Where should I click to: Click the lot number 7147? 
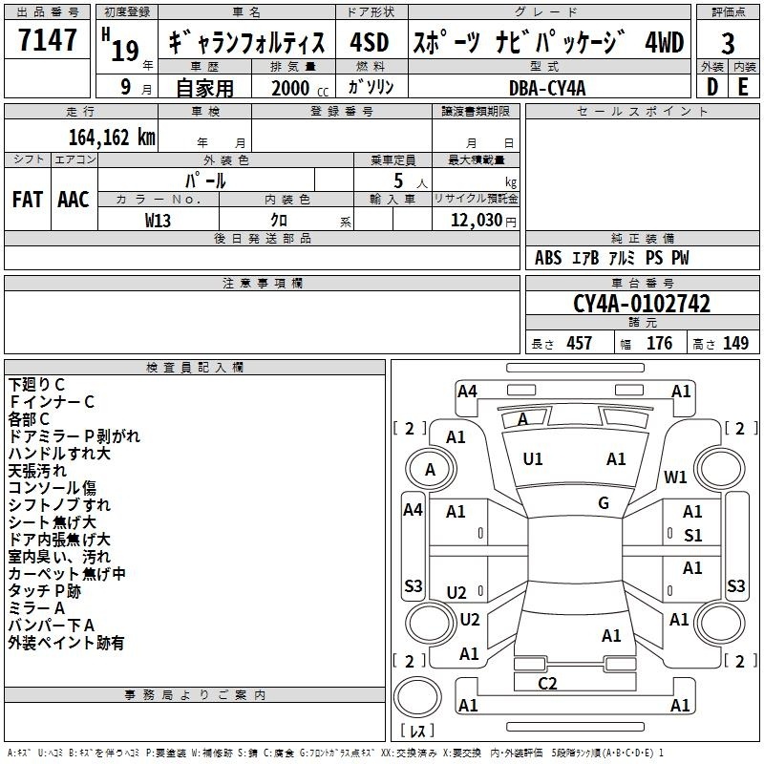(x=48, y=41)
